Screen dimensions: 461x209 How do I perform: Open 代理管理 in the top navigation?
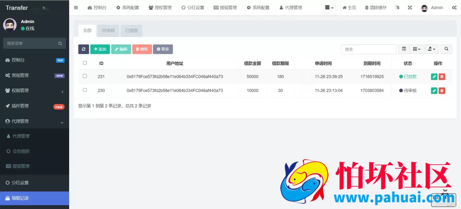[291, 8]
